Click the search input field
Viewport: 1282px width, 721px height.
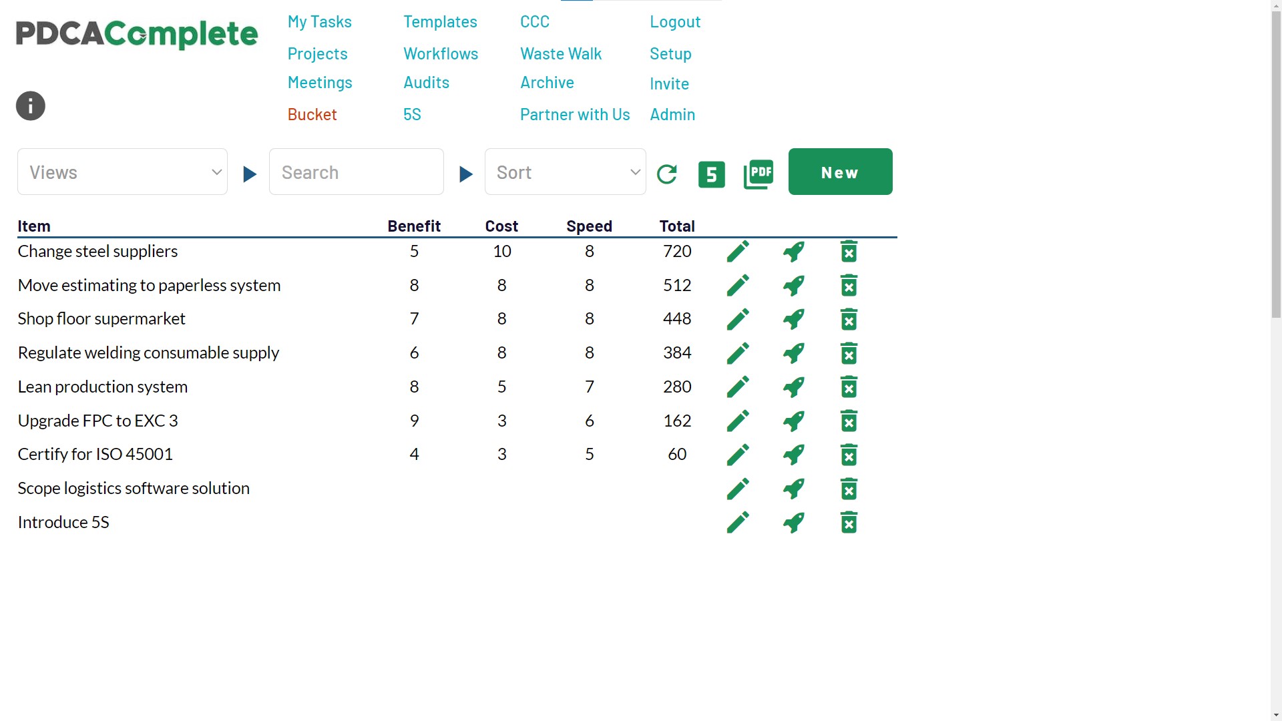pyautogui.click(x=357, y=172)
